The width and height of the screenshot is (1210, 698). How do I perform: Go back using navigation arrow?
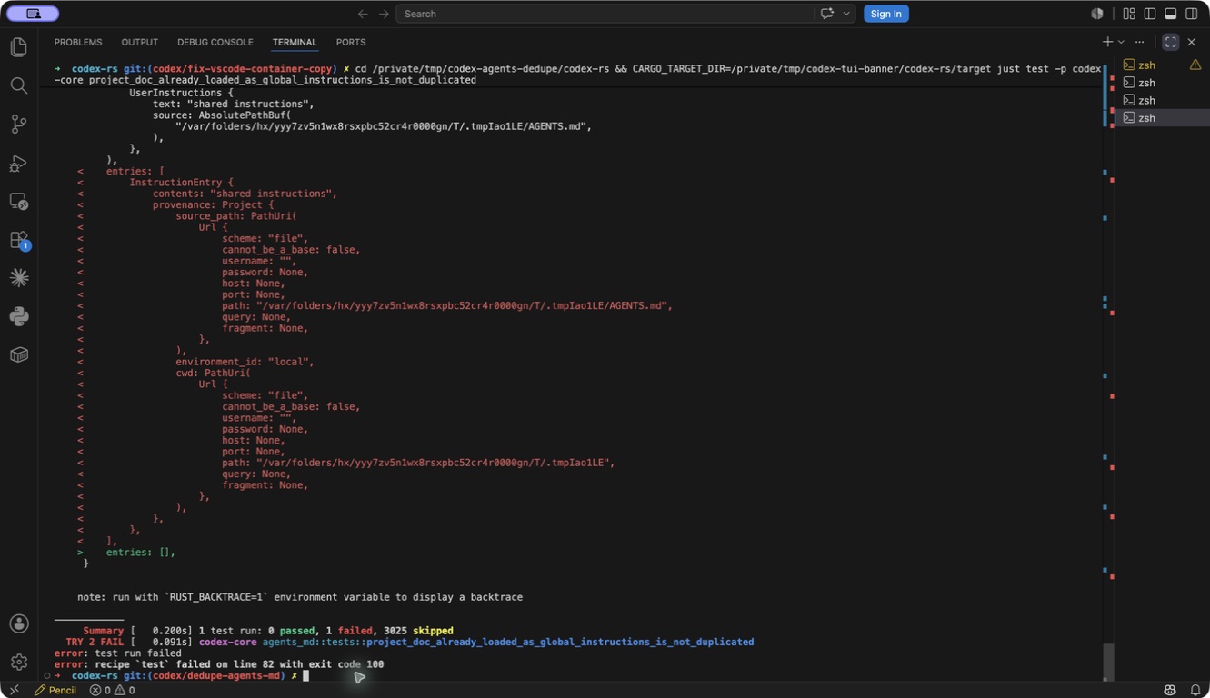click(363, 14)
